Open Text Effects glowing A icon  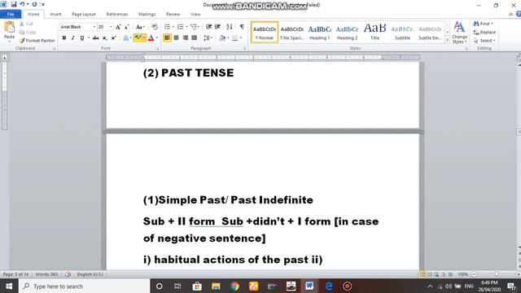126,38
